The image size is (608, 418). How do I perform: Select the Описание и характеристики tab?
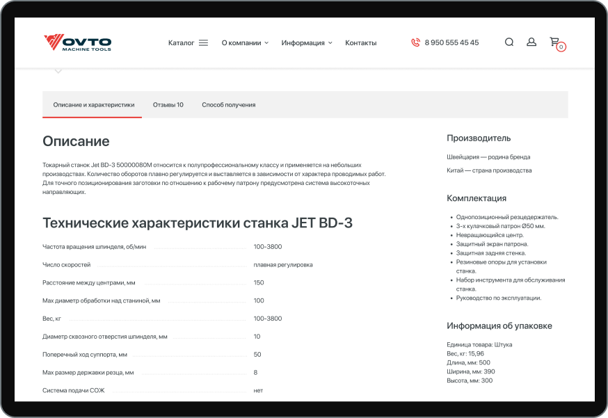pos(94,105)
